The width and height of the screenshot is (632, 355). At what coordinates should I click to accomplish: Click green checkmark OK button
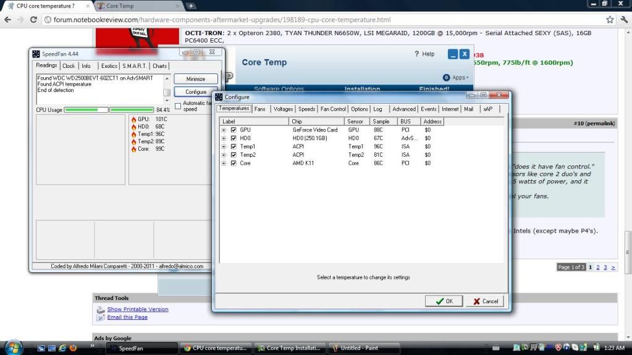[x=444, y=301]
